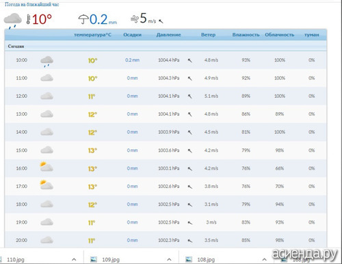Click the туман column header
342x264 pixels.
click(312, 35)
